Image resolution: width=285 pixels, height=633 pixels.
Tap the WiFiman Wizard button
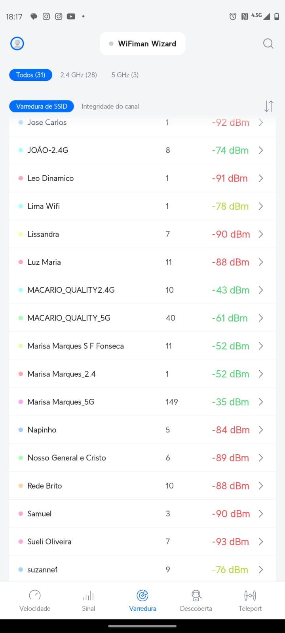click(x=142, y=44)
